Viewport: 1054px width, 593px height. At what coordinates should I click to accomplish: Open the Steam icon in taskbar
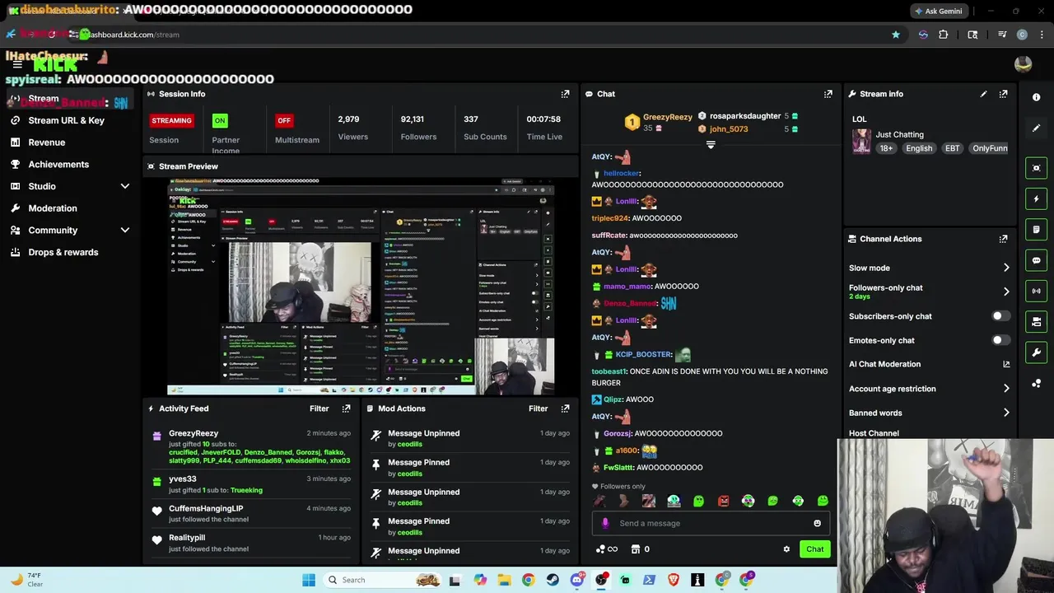[553, 580]
